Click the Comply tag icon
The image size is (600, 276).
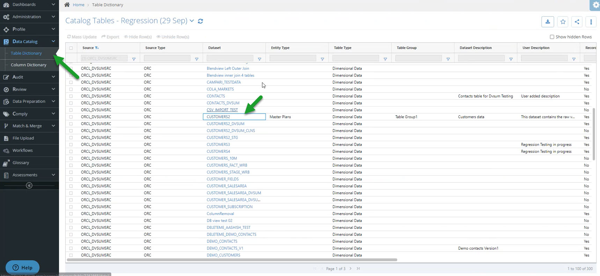point(6,114)
